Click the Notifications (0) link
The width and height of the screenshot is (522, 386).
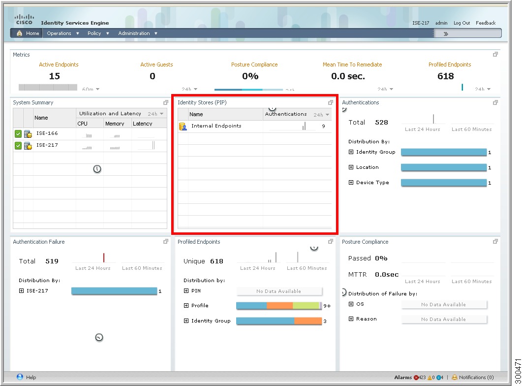476,377
